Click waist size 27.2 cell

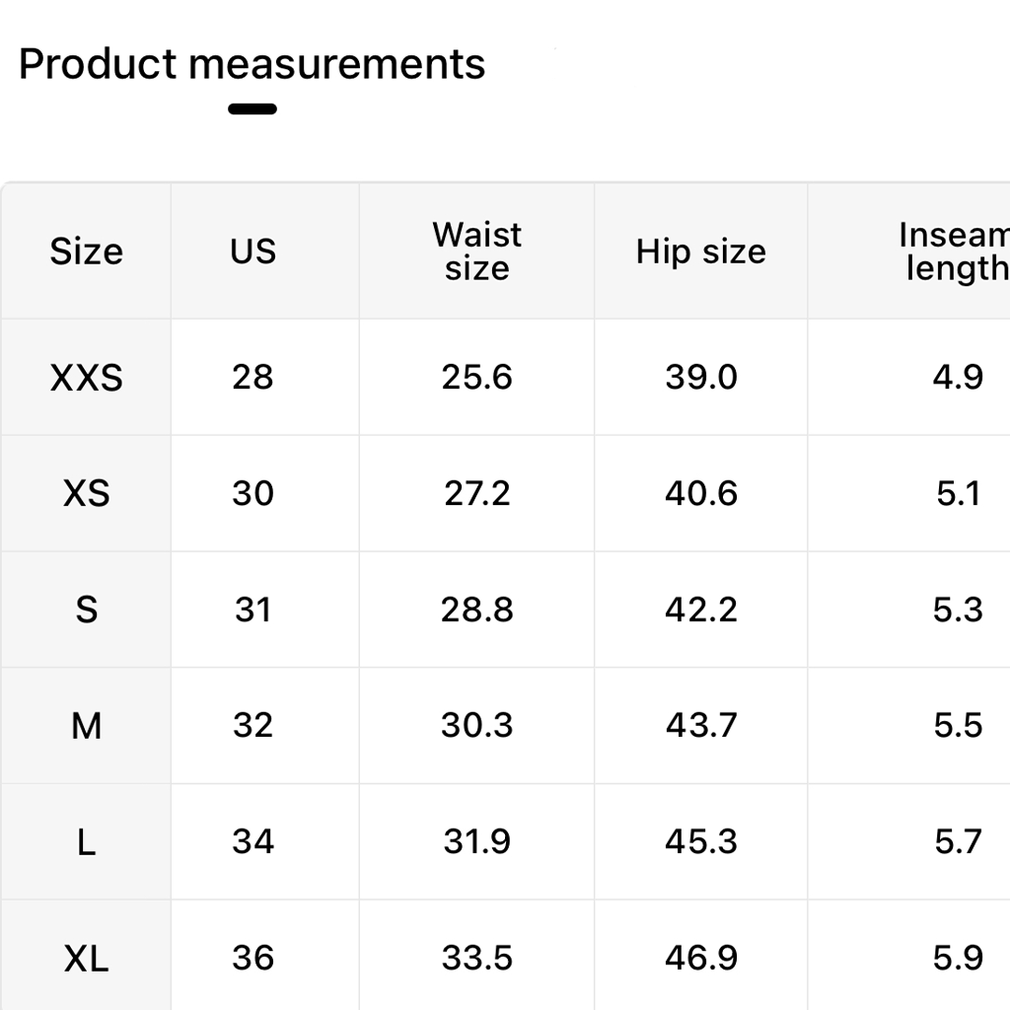tap(476, 493)
